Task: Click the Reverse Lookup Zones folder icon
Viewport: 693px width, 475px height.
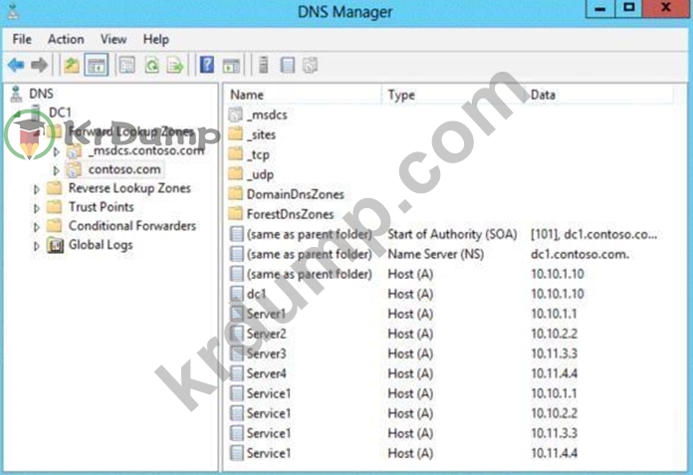Action: (x=55, y=188)
